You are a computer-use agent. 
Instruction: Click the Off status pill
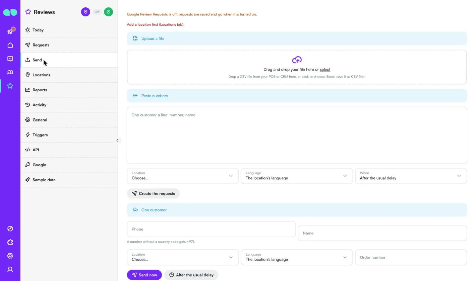[97, 12]
